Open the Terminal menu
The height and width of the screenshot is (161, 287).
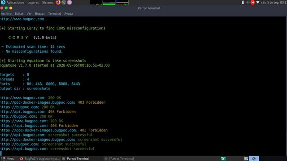click(54, 14)
